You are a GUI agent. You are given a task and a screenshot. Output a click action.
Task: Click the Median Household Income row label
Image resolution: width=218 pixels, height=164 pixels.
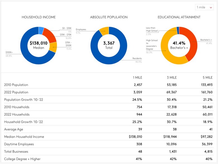24,137
